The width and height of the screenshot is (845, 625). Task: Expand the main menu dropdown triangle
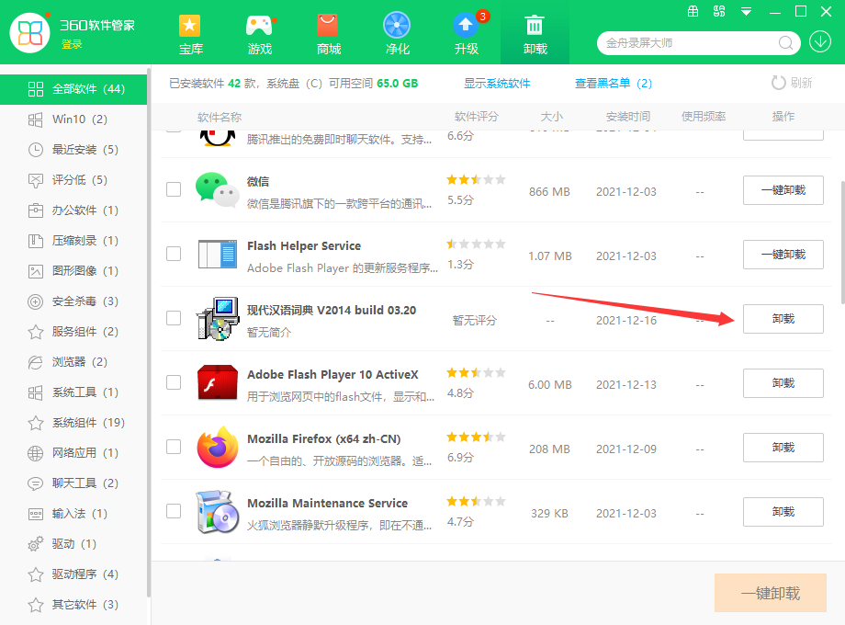(x=747, y=11)
